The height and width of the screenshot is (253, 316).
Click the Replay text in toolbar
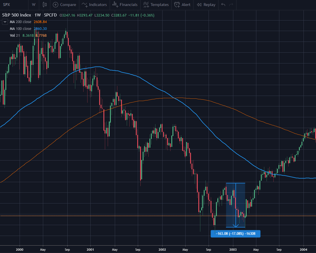(x=209, y=5)
